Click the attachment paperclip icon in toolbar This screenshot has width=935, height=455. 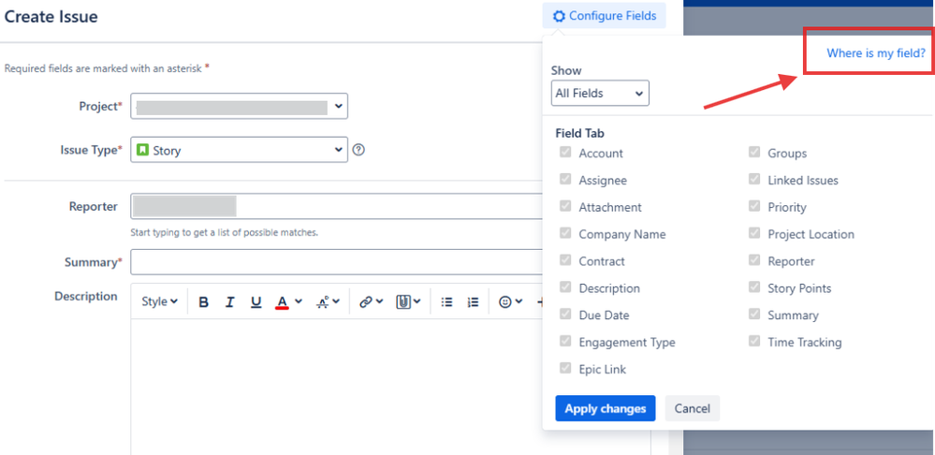pyautogui.click(x=403, y=301)
